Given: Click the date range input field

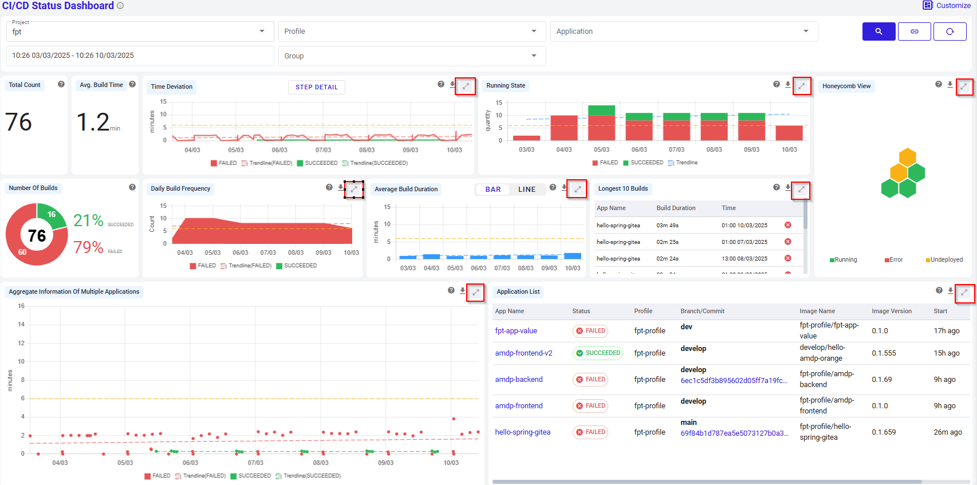Looking at the screenshot, I should point(140,56).
